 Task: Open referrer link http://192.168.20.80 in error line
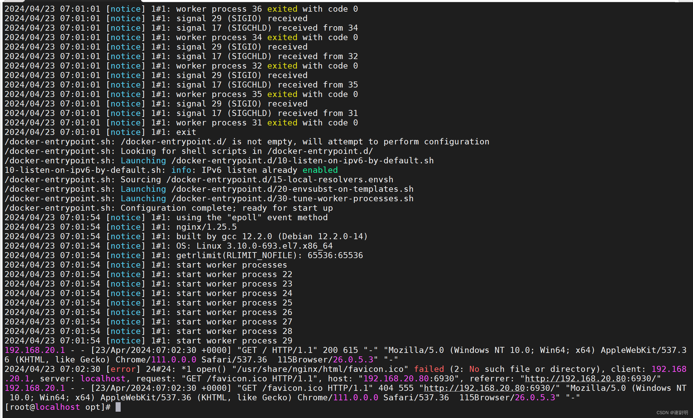[575, 379]
